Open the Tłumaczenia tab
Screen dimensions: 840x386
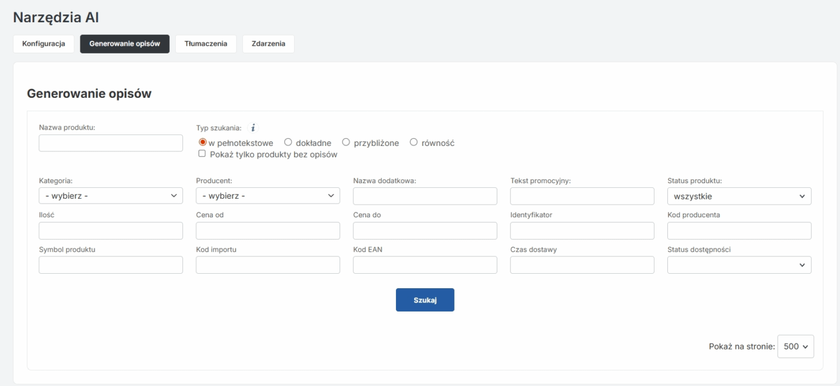206,44
